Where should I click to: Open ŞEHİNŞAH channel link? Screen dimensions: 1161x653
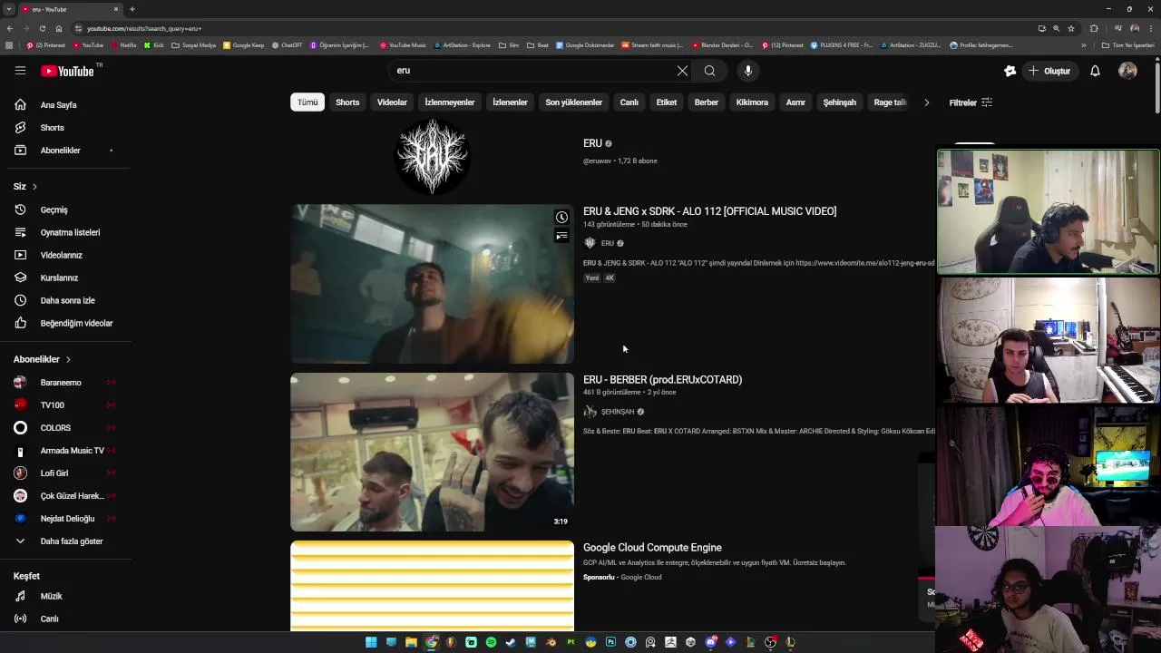(618, 412)
